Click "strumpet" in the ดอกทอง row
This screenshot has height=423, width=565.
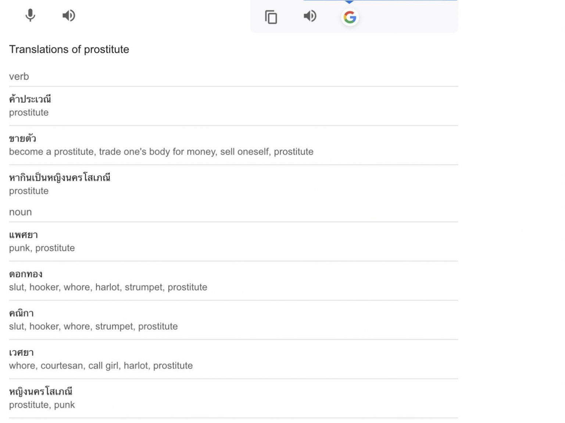pyautogui.click(x=143, y=287)
